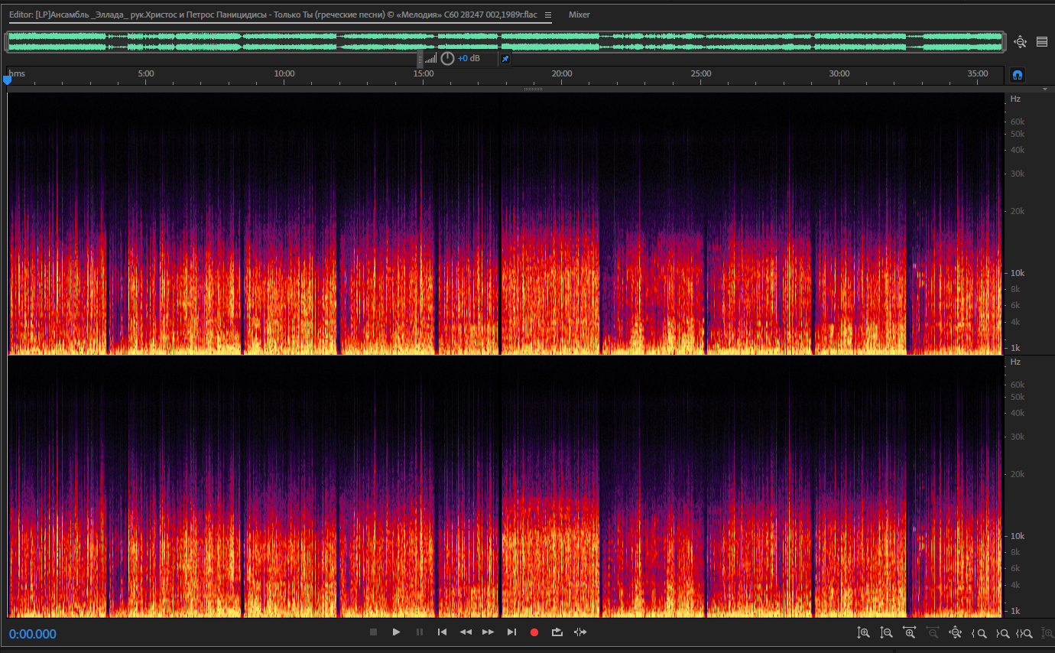
Task: Start recording with the red Record button
Action: point(534,632)
